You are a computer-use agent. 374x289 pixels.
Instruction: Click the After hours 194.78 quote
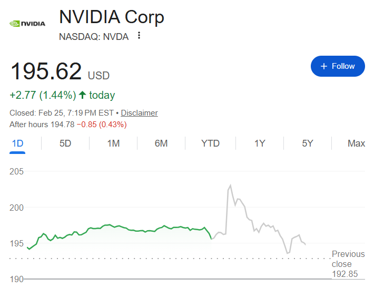click(x=68, y=124)
